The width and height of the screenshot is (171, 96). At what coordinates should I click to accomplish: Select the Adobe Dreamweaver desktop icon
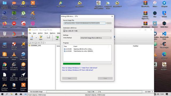tap(14, 15)
